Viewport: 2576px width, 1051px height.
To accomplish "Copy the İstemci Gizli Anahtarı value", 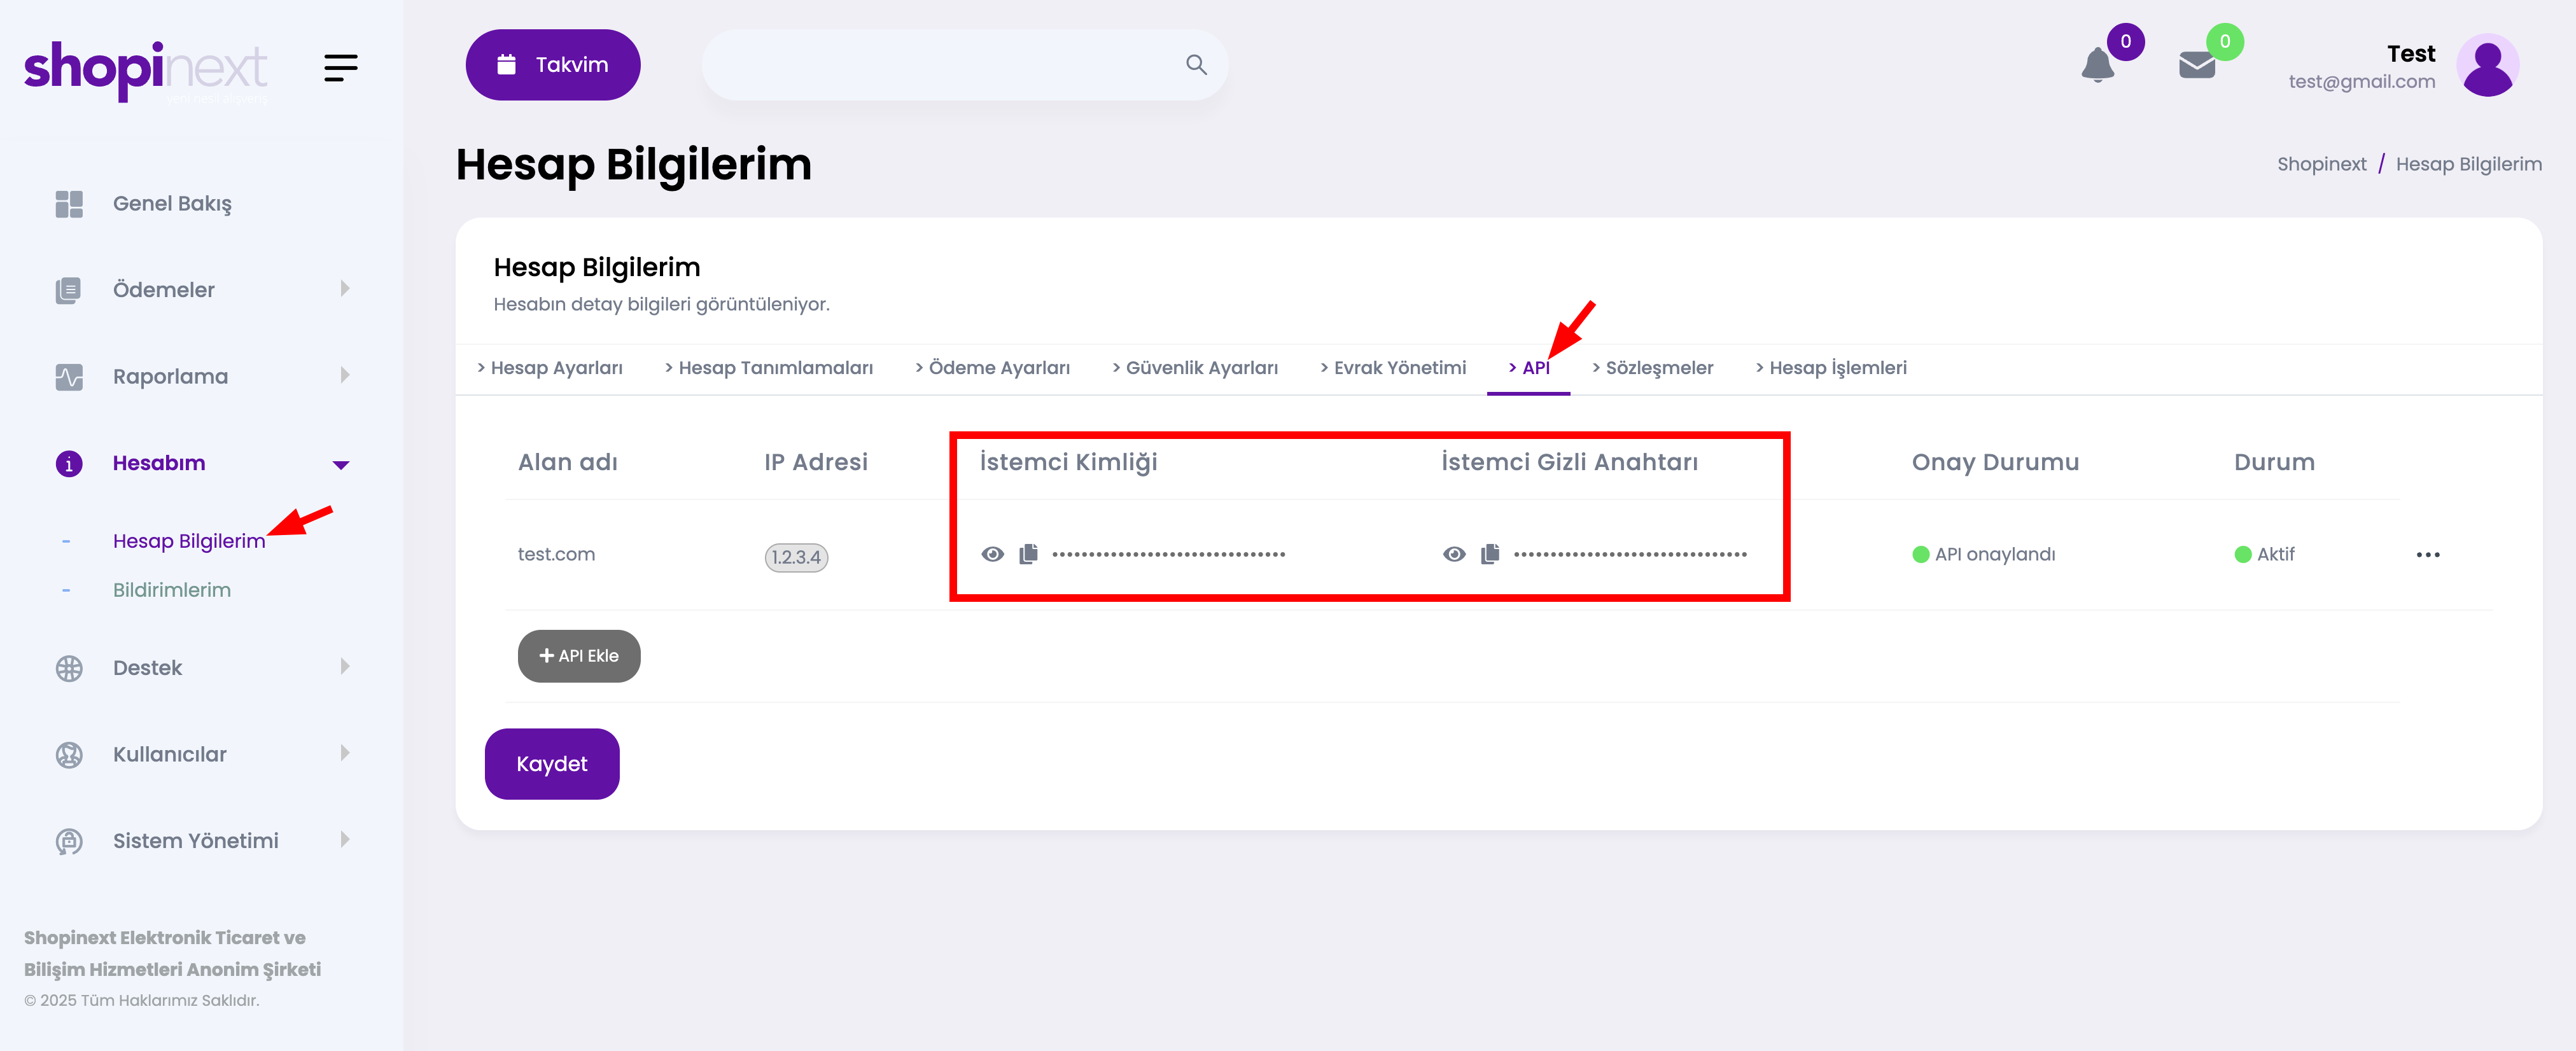I will (x=1490, y=554).
